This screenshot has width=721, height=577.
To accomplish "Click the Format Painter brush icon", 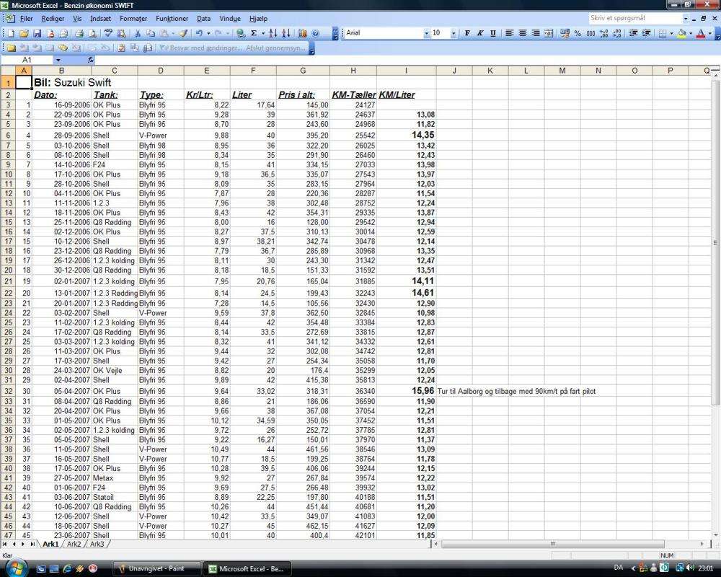I will (183, 33).
